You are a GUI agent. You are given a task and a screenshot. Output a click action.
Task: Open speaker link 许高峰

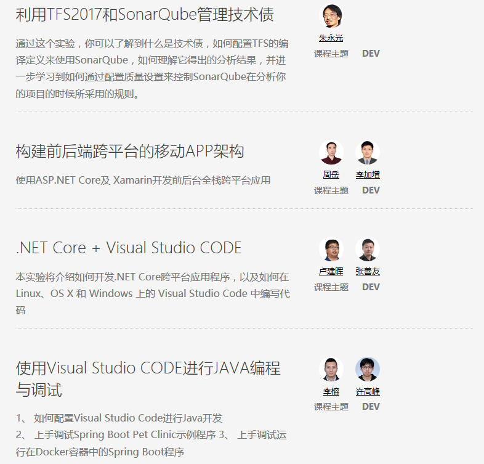pos(368,391)
